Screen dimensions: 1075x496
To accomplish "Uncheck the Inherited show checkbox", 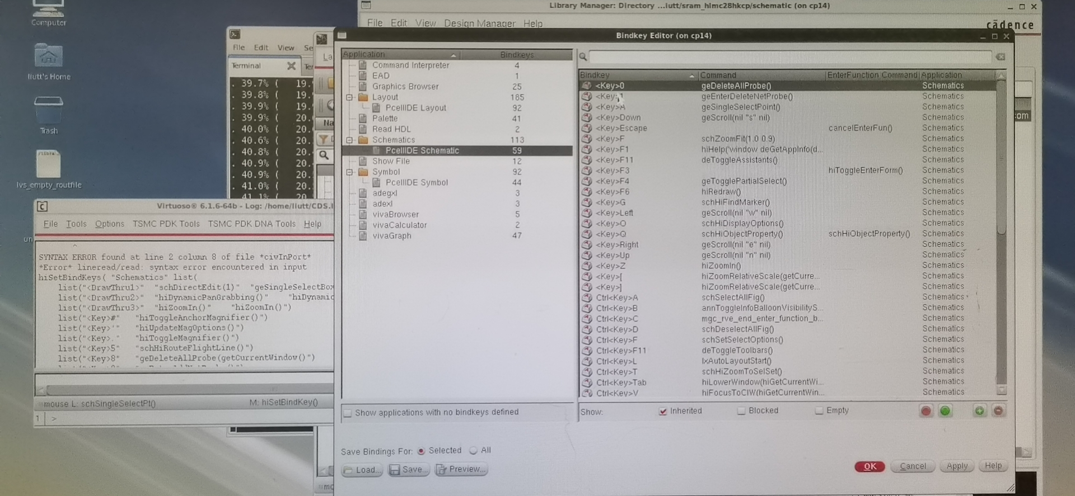I will pos(663,411).
